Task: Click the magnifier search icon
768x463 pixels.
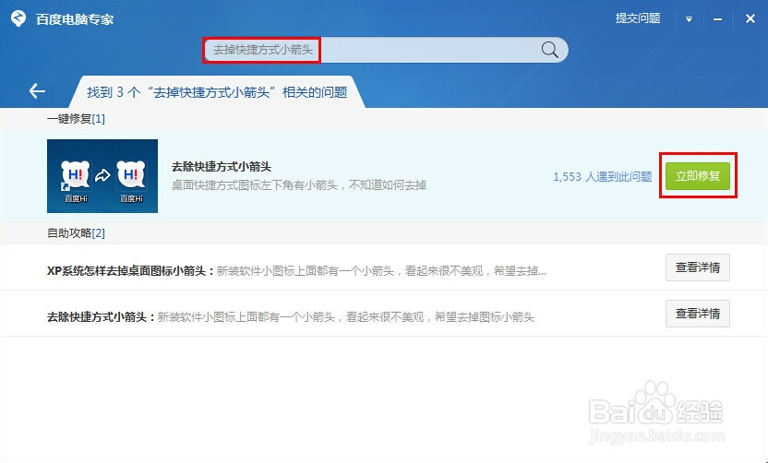Action: 549,50
